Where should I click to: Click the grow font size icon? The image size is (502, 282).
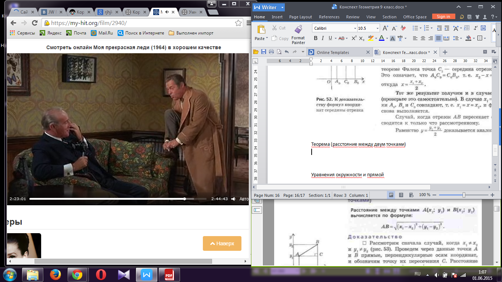[x=385, y=28]
